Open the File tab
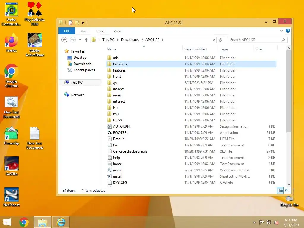304x228 pixels. 67,31
